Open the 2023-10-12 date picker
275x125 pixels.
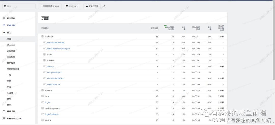(72, 6)
